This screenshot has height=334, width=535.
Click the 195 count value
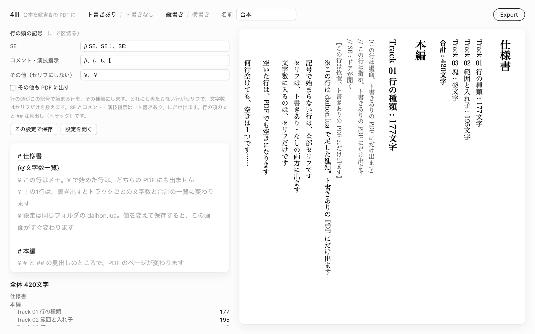224,320
